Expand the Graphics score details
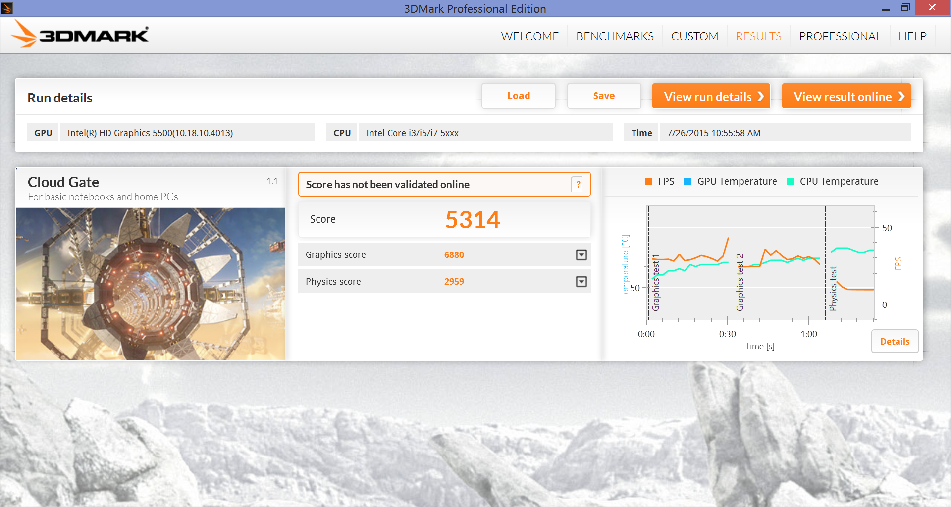The height and width of the screenshot is (507, 951). (x=581, y=254)
